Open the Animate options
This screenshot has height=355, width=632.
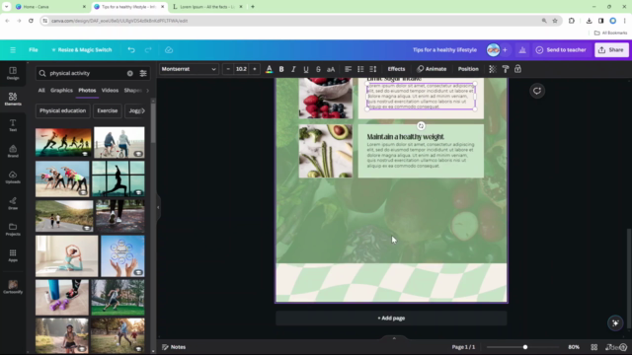(x=432, y=69)
